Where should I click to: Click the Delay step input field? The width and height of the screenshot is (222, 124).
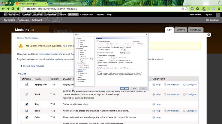pos(137,44)
